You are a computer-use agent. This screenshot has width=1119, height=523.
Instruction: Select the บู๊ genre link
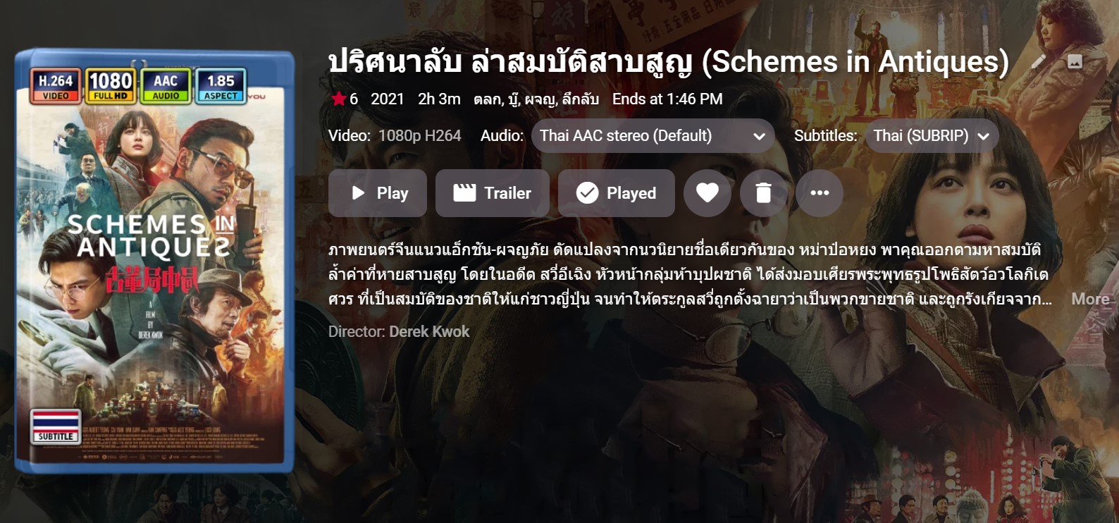pyautogui.click(x=512, y=99)
